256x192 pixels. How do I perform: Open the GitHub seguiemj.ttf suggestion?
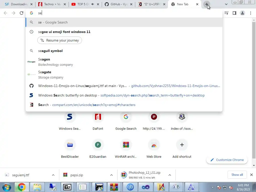click(124, 86)
